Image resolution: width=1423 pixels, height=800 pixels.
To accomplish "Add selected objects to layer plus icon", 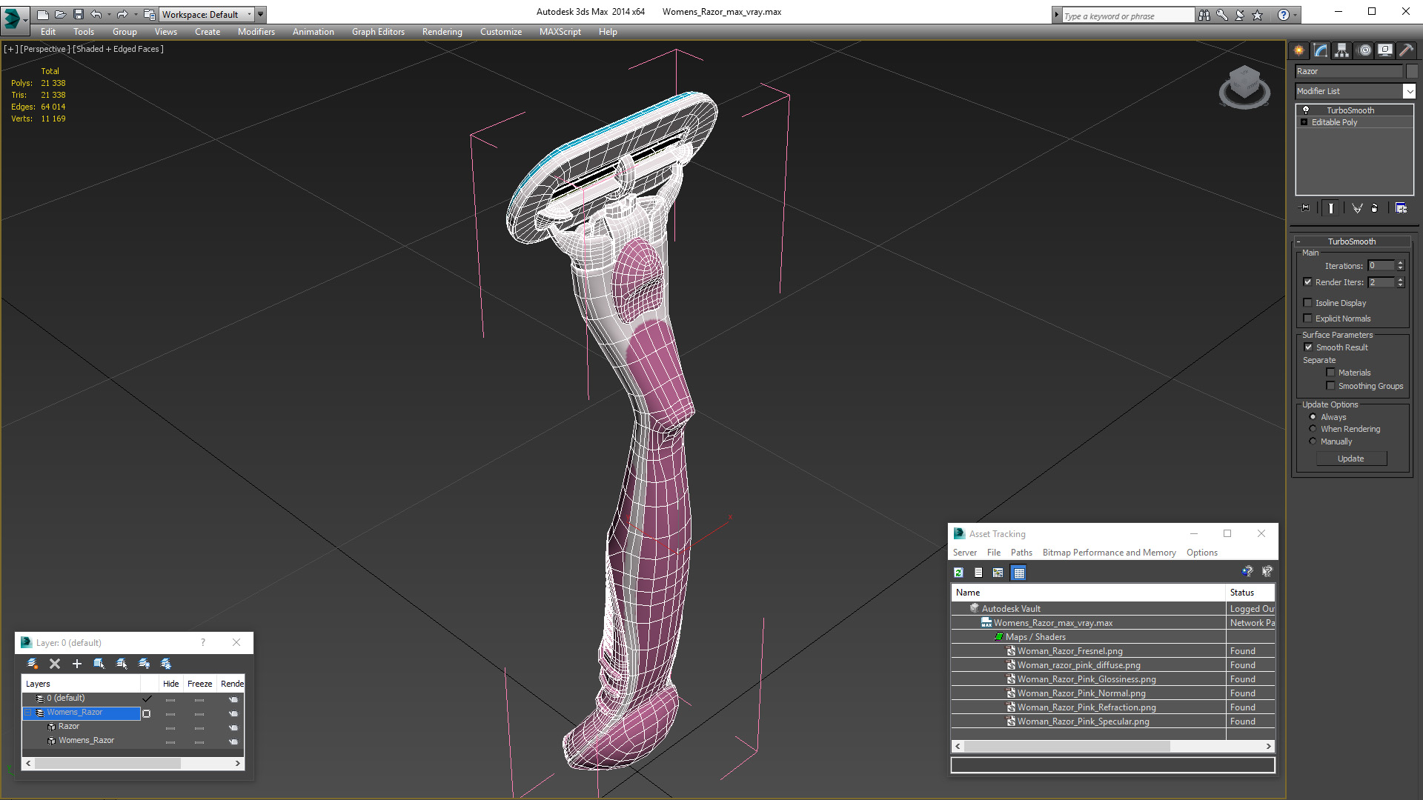I will [x=77, y=664].
